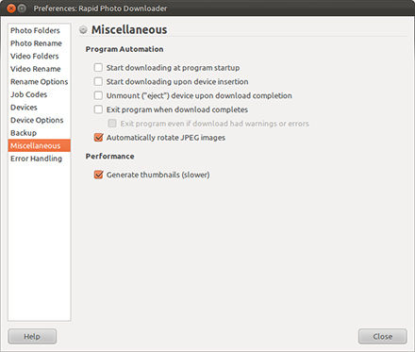Toggle start downloading upon device insertion
The height and width of the screenshot is (352, 415).
[x=98, y=81]
